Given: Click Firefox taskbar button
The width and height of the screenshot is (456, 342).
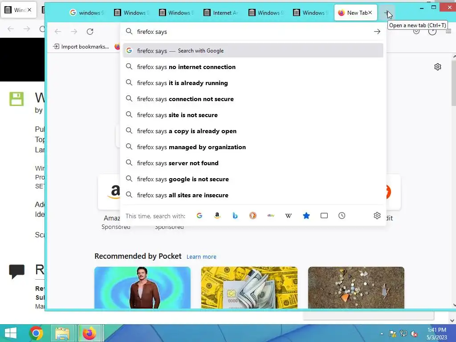Looking at the screenshot, I should 90,333.
